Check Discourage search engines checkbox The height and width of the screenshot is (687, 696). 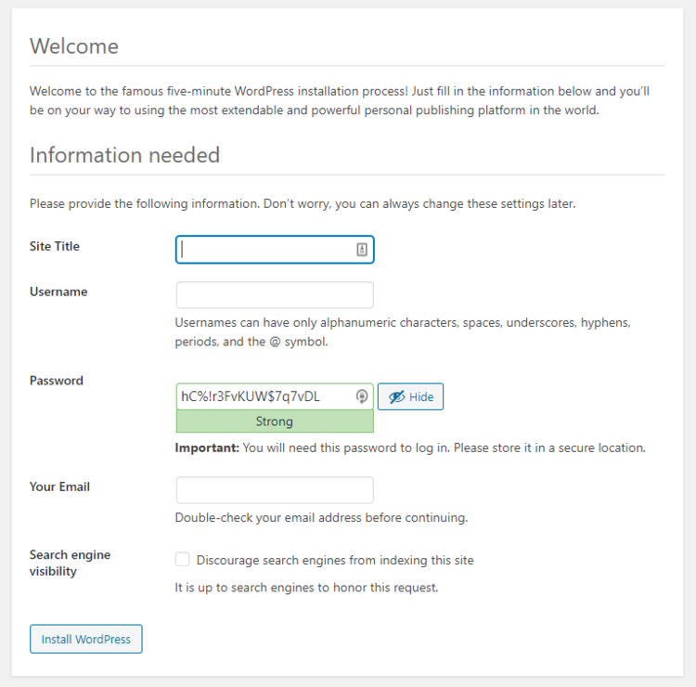pos(183,560)
